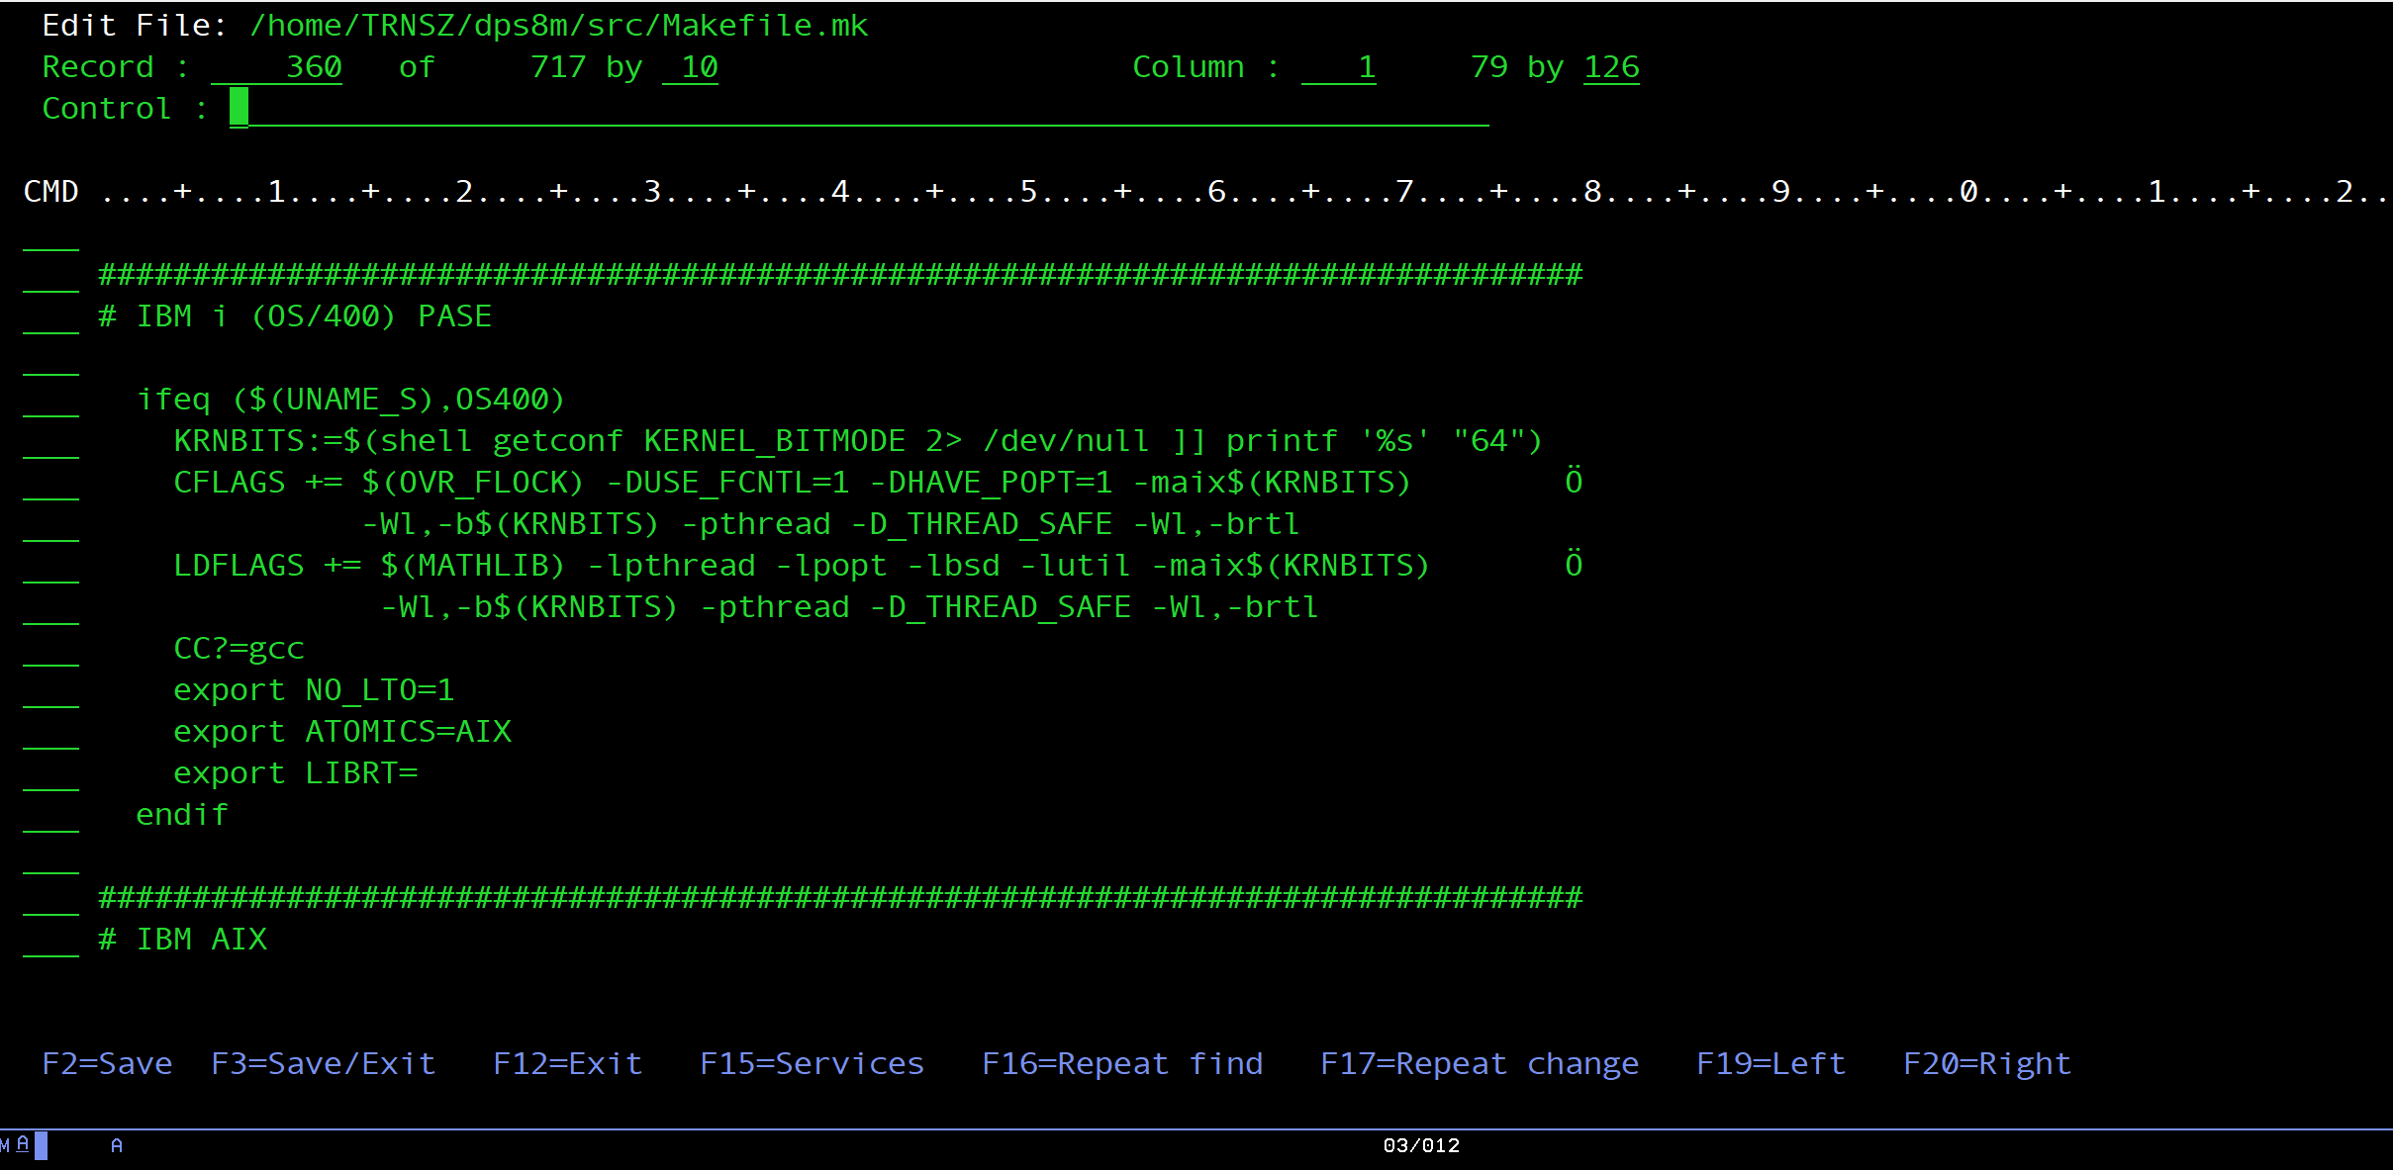Screen dimensions: 2393x1170
Task: Open F15=Services option
Action: tap(812, 1063)
